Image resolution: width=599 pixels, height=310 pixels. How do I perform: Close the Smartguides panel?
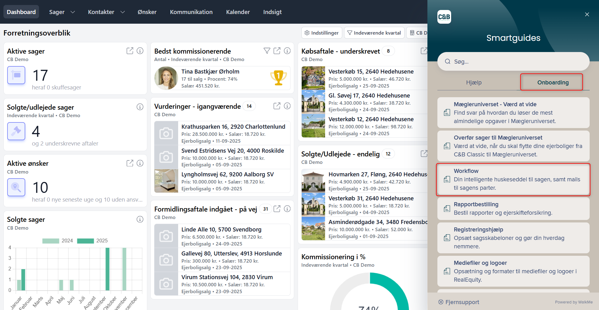(x=587, y=14)
